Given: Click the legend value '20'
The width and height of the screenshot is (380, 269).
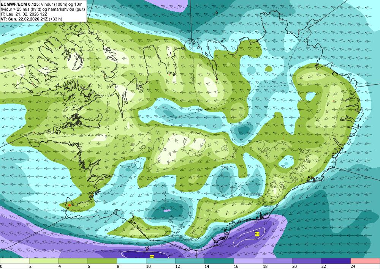Looking at the screenshot, I should (x=294, y=266).
